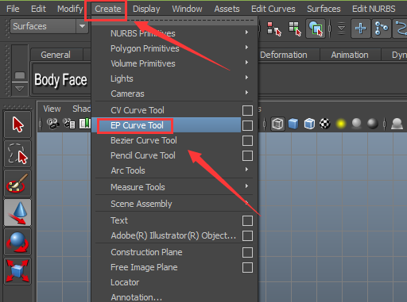Click the dashed tear-off line of Create menu
Image resolution: width=407 pixels, height=302 pixels.
coord(174,21)
